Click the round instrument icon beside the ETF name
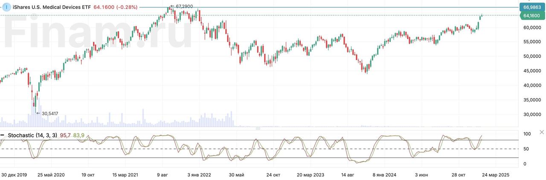This screenshot has height=180, width=546. point(8,7)
